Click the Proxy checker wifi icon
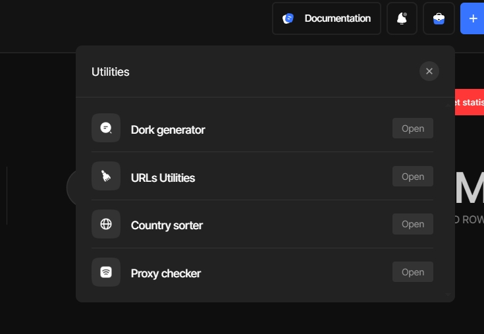The width and height of the screenshot is (484, 334). coord(106,272)
